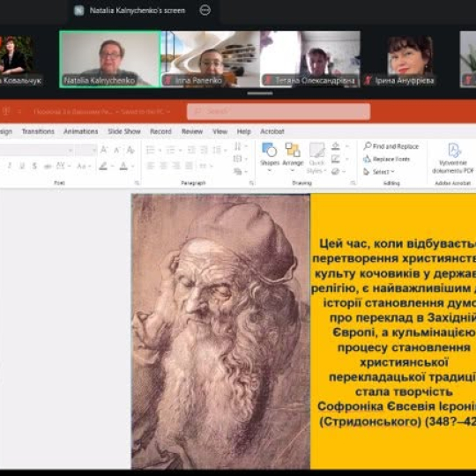Toggle italic formatting
This screenshot has height=476, width=476.
point(10,166)
